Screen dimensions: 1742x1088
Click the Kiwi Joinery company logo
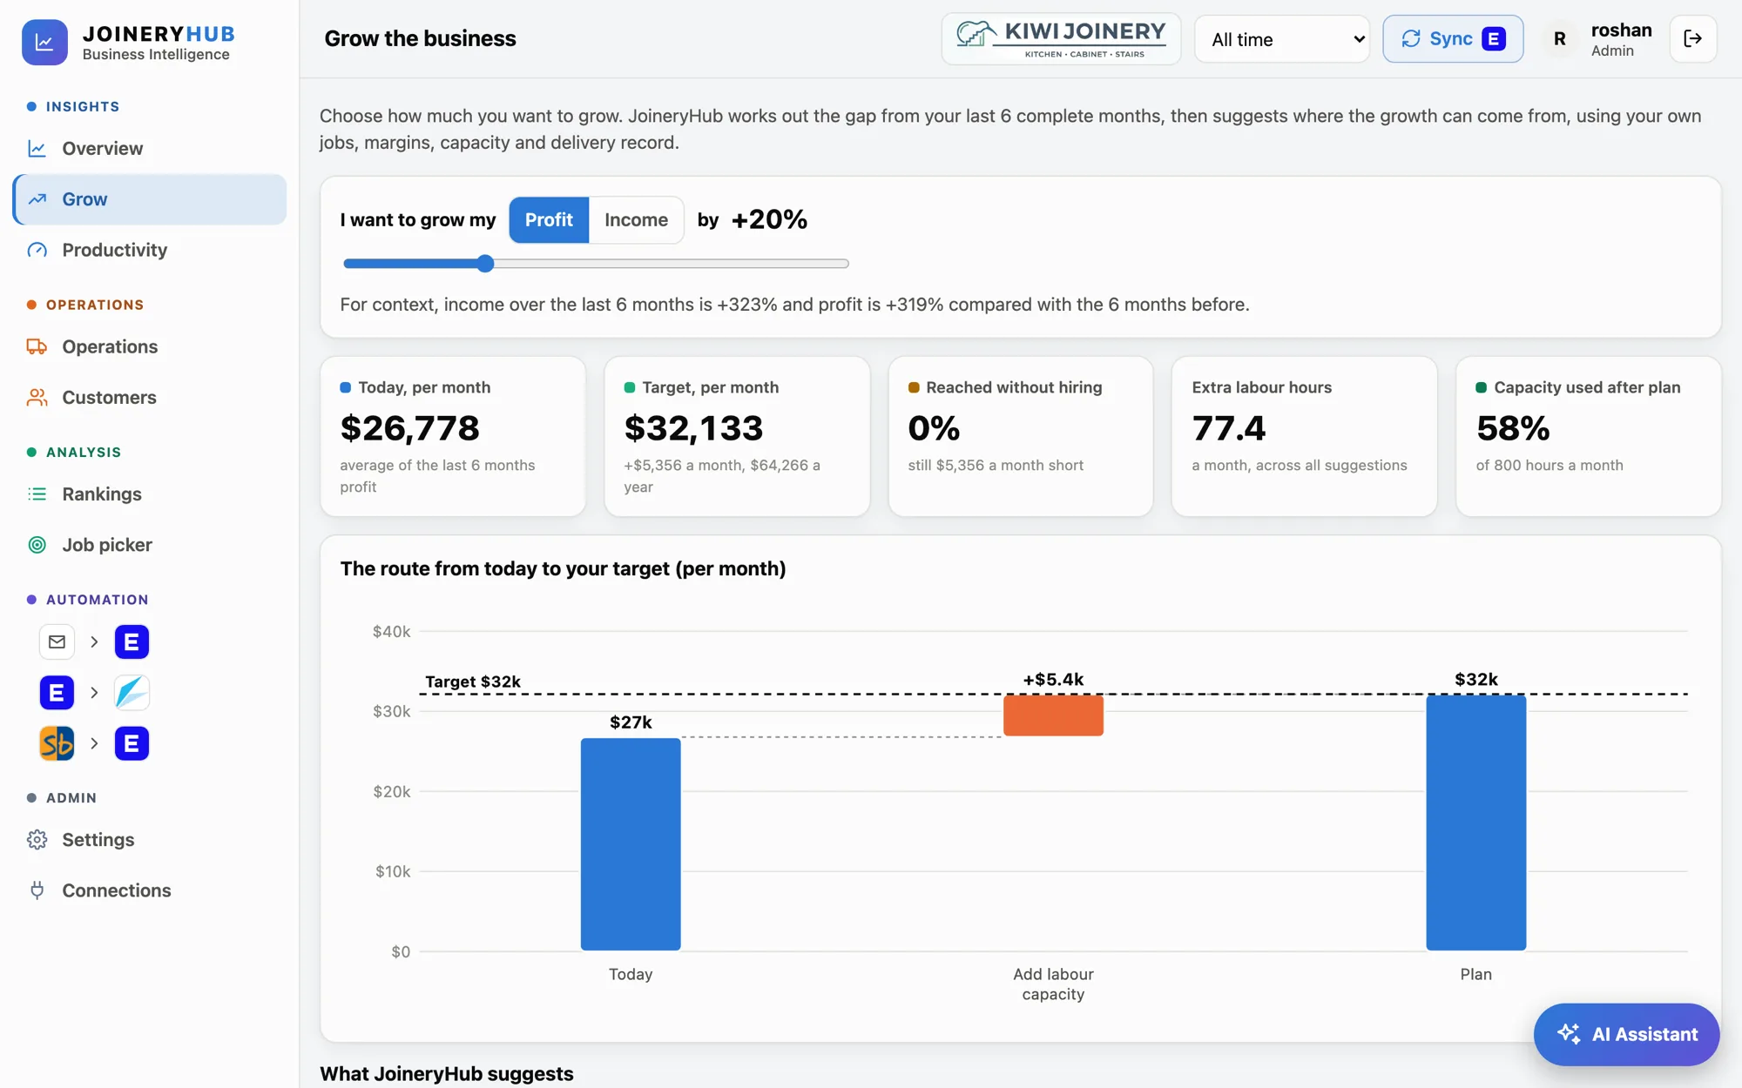(x=1061, y=39)
